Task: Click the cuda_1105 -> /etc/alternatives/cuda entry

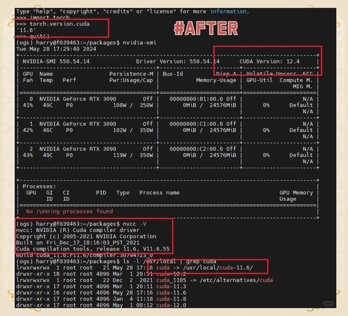Action: 214,280
